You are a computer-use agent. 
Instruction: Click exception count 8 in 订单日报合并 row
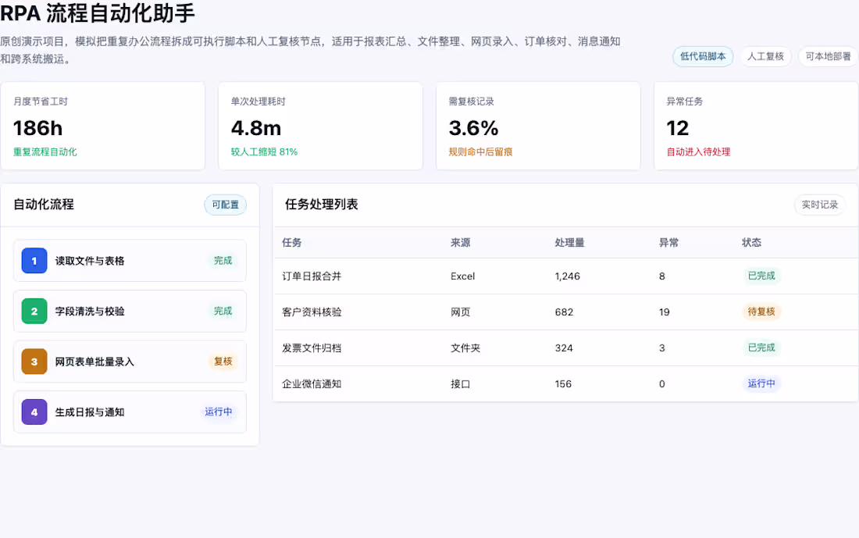[x=661, y=276]
